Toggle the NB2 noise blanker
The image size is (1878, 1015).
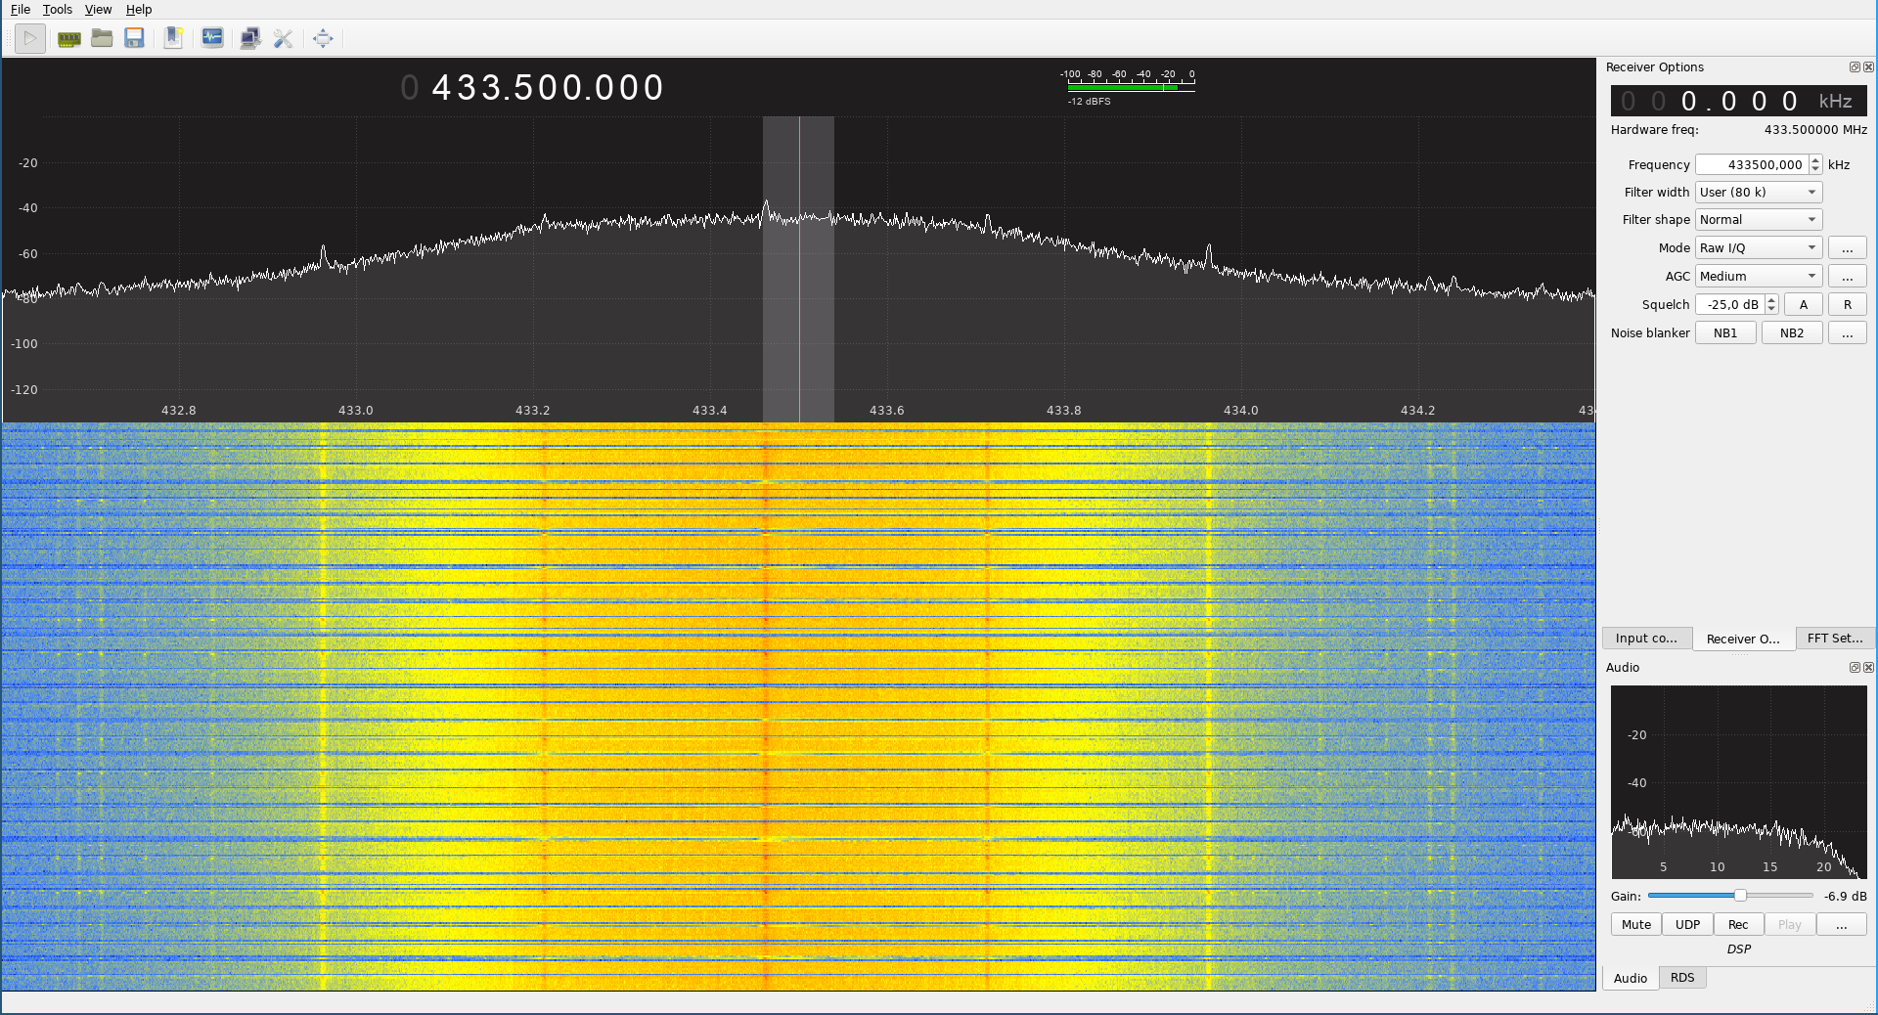coord(1792,333)
